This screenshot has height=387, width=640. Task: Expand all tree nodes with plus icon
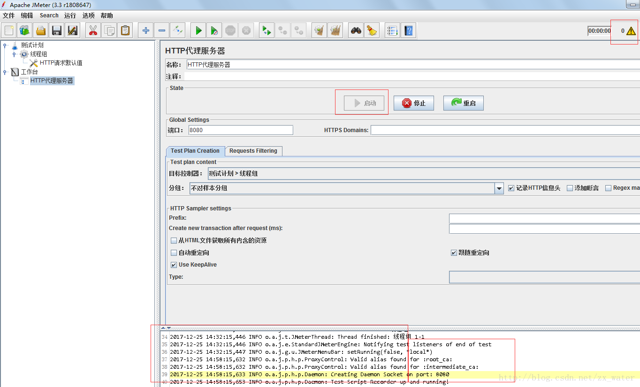click(x=146, y=31)
